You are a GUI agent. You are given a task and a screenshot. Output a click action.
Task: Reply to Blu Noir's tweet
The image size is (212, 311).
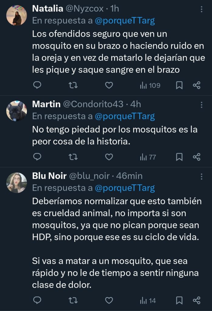(37, 300)
